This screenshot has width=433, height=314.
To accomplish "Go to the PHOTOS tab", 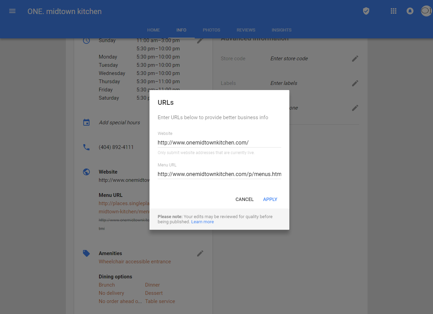I will (212, 30).
